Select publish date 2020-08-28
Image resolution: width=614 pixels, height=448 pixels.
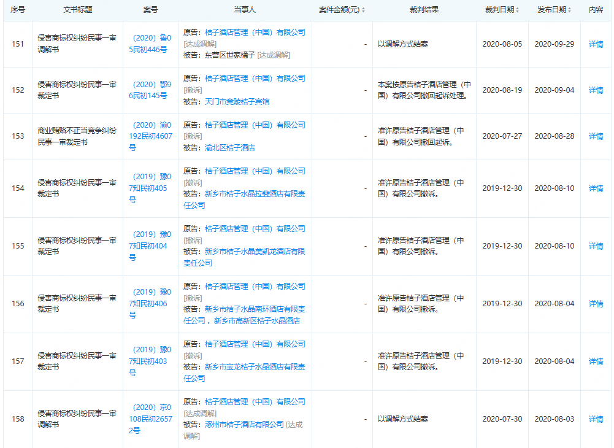pyautogui.click(x=555, y=136)
